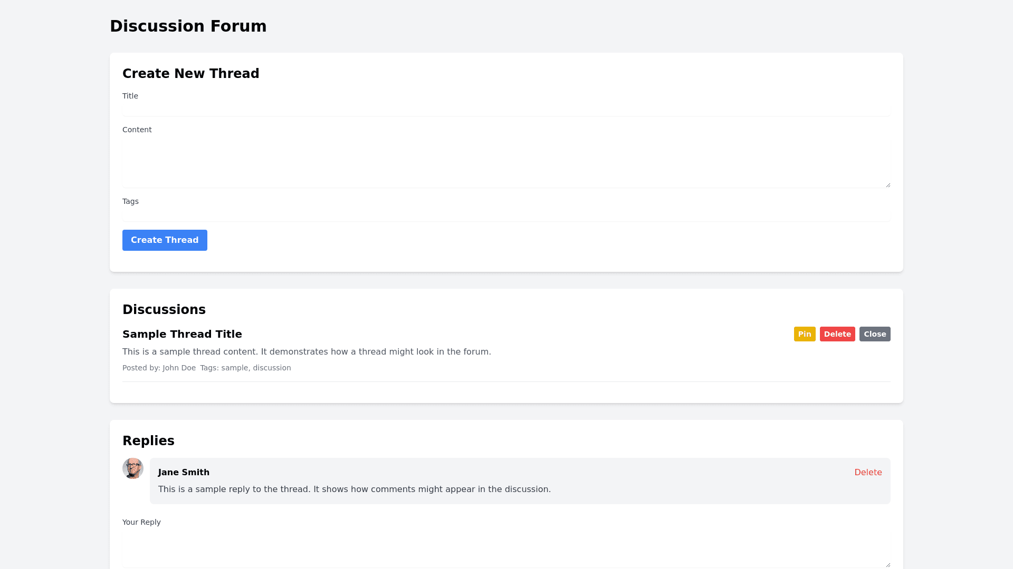Click the Title field label

[130, 96]
